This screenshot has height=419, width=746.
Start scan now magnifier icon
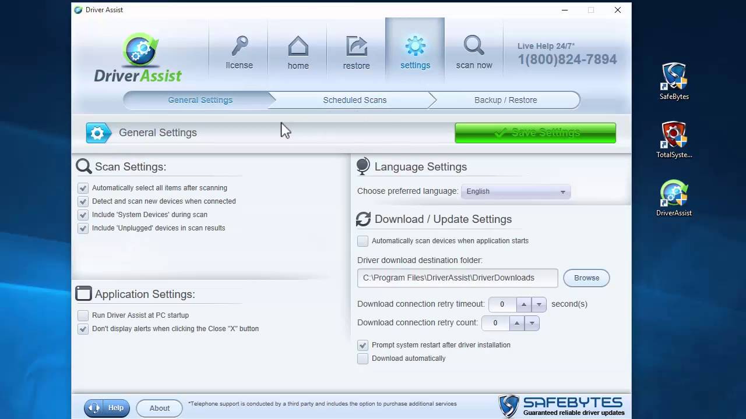tap(474, 46)
